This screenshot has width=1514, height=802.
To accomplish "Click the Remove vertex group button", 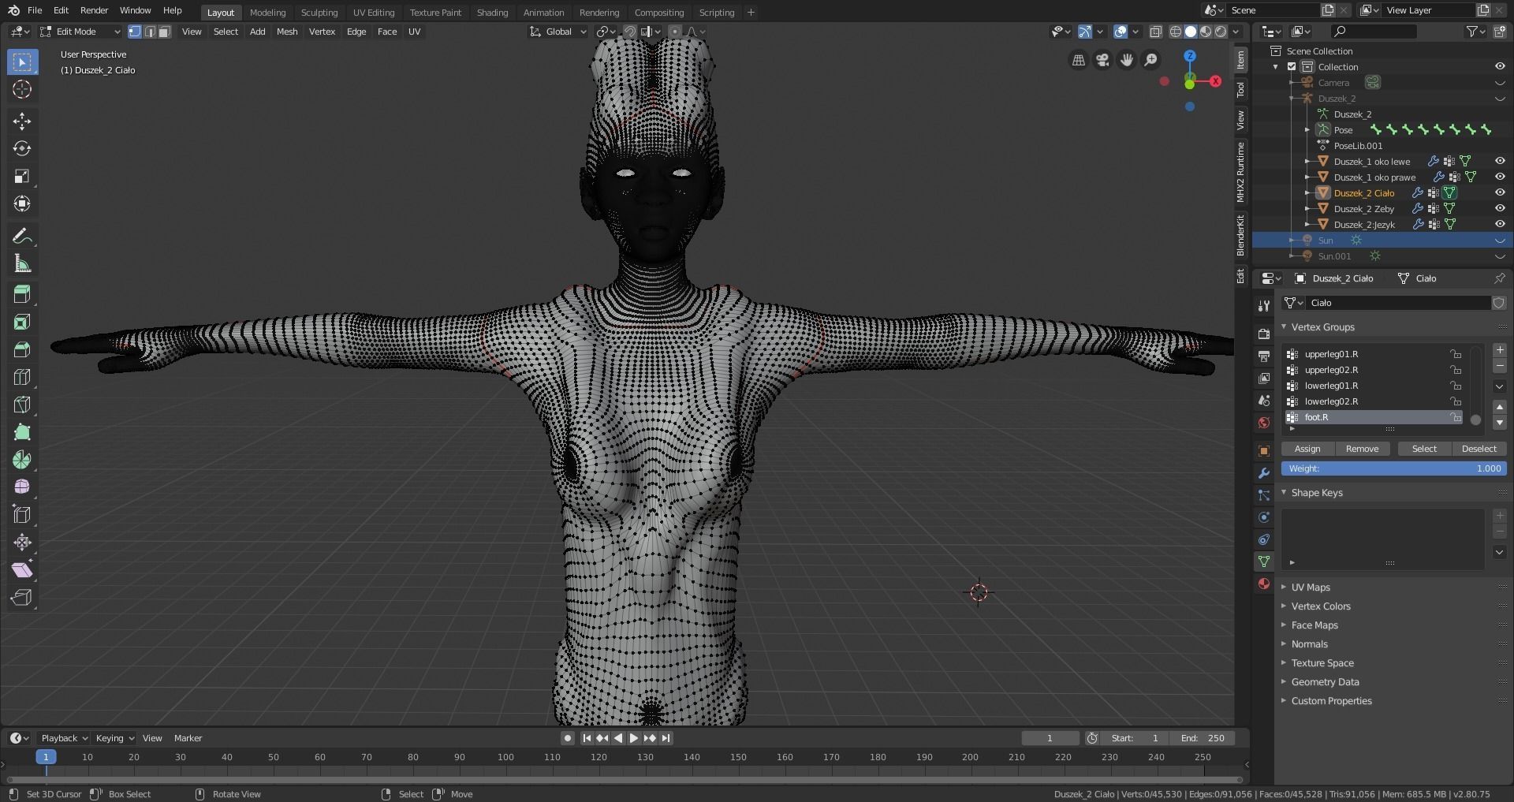I will click(x=1362, y=449).
